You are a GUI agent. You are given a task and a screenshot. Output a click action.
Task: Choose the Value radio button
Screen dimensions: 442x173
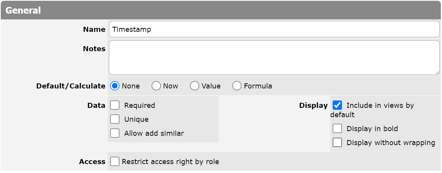[195, 86]
